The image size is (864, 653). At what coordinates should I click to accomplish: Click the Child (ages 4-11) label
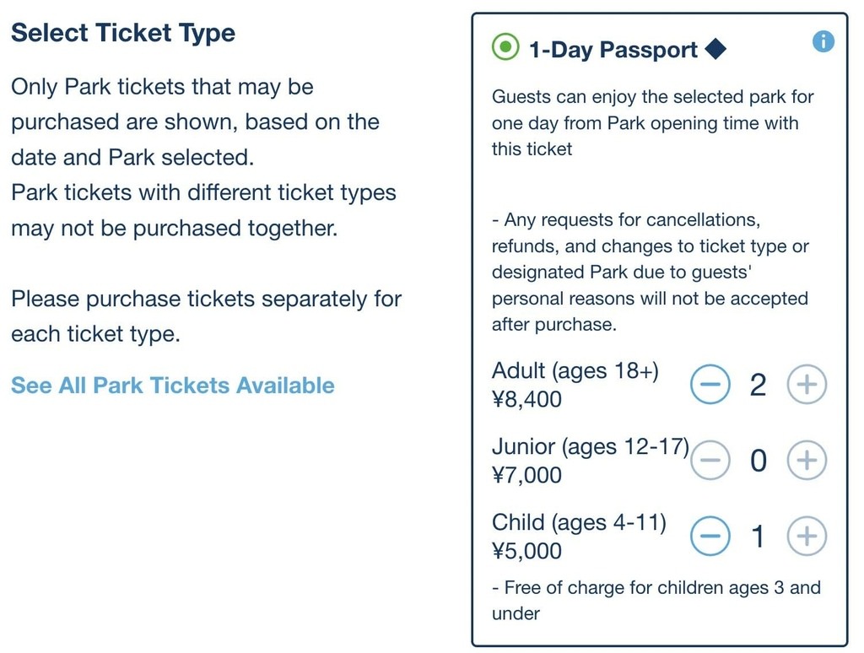(x=579, y=522)
